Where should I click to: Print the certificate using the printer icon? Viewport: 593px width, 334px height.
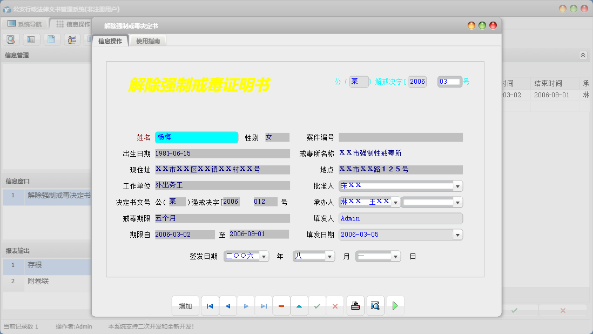click(355, 305)
